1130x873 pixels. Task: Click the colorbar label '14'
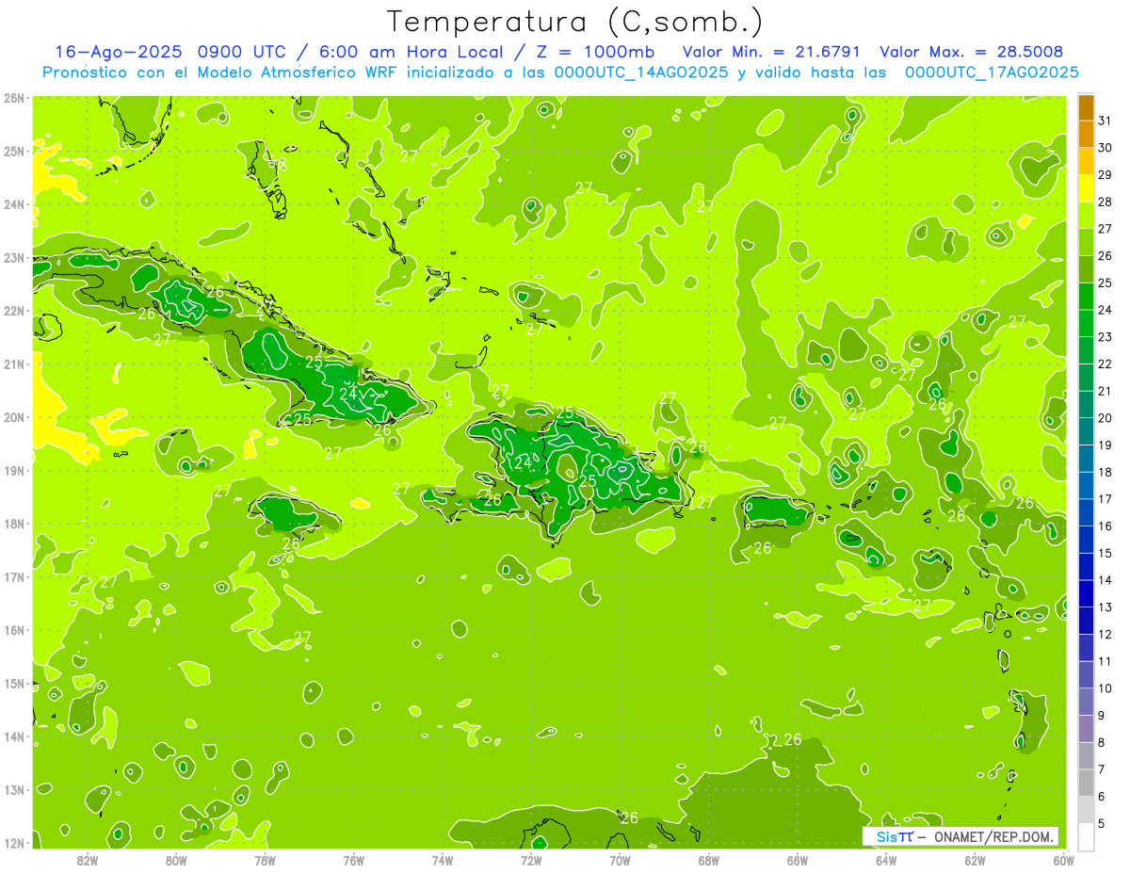1105,580
